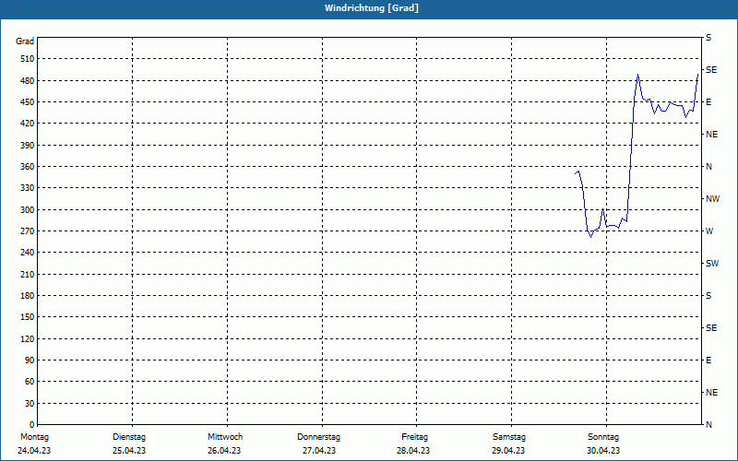Viewport: 738px width, 461px height.
Task: Select the date 30.04.23
Action: (603, 451)
